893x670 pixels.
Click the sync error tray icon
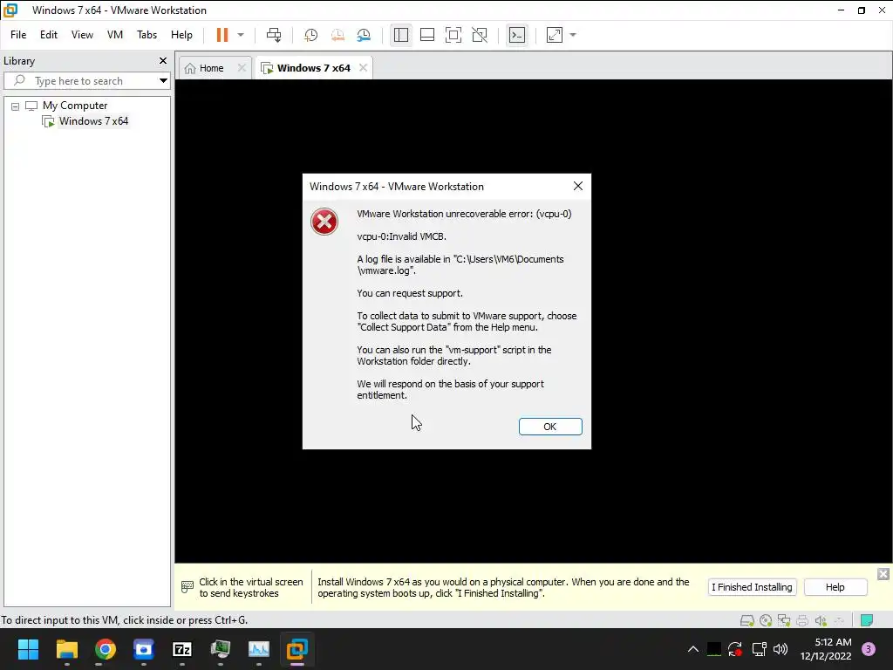click(735, 649)
